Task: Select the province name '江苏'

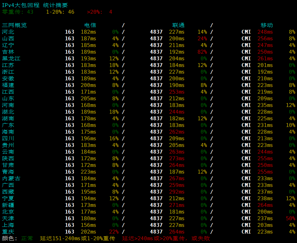Action: [x=8, y=65]
